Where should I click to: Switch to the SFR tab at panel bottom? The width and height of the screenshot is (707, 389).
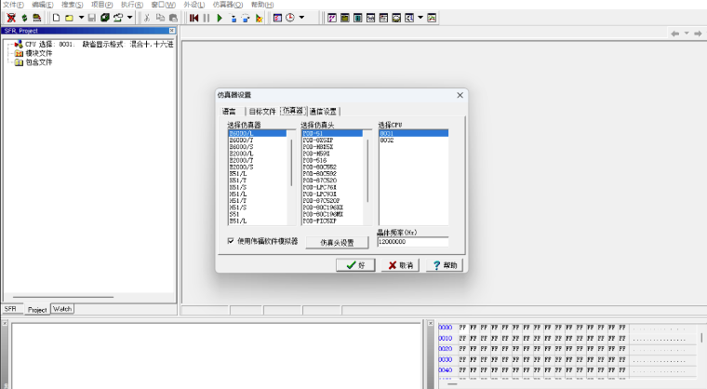(10, 309)
